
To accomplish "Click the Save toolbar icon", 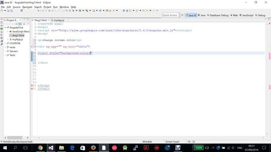I will (8, 11).
